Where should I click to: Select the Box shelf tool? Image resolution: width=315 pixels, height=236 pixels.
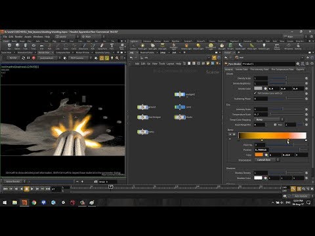pyautogui.click(x=9, y=47)
